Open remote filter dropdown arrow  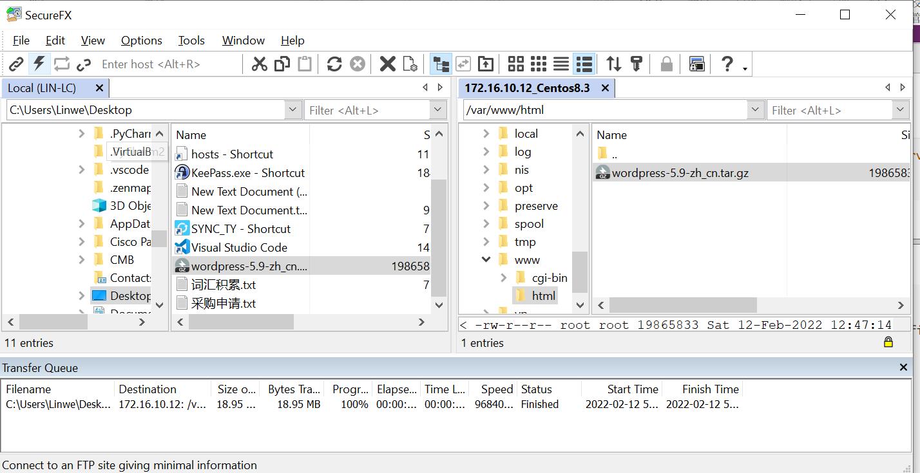tap(901, 110)
